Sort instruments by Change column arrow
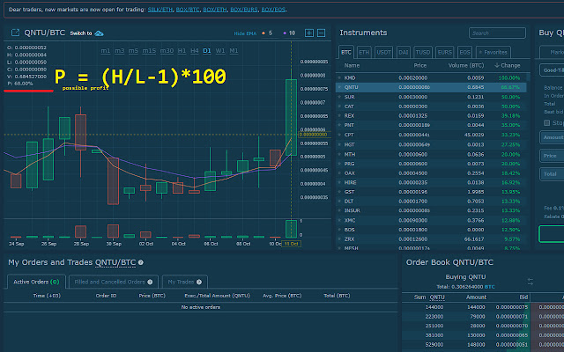 pos(497,65)
